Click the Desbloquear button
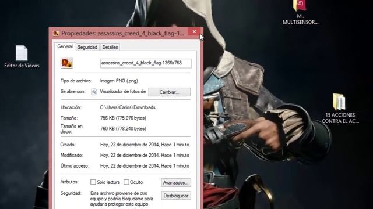The height and width of the screenshot is (209, 373). point(176,196)
